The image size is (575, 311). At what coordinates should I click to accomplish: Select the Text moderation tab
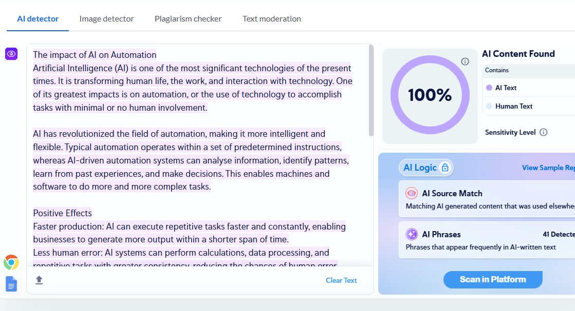click(272, 18)
